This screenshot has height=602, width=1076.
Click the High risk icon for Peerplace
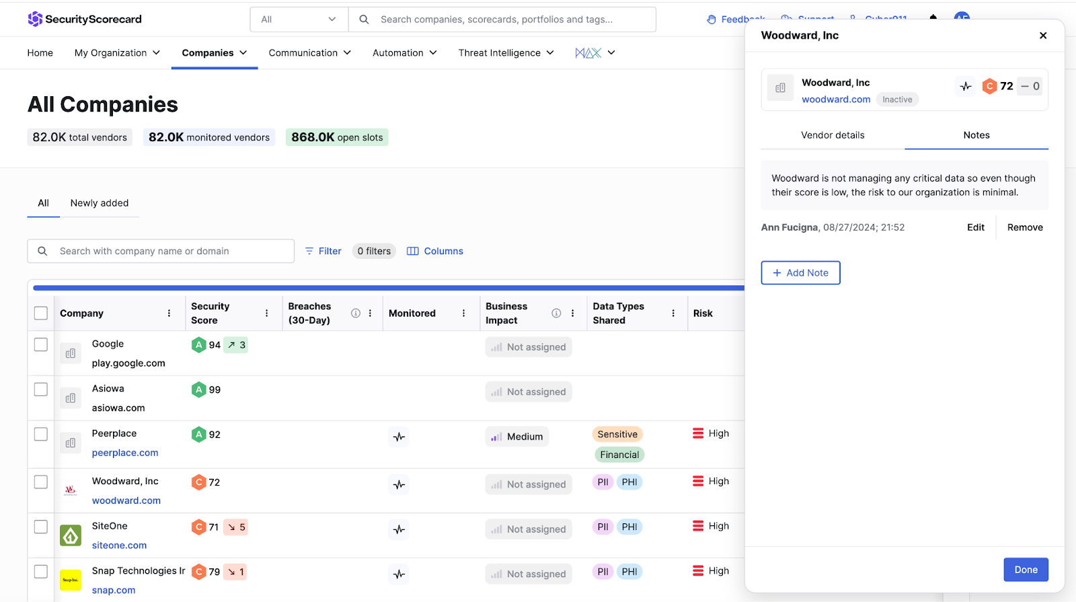[x=698, y=434]
